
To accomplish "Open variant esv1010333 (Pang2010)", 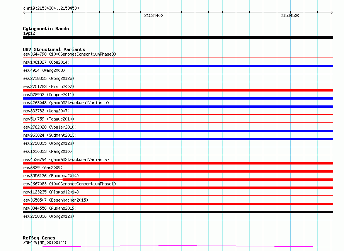I will click(48, 151).
